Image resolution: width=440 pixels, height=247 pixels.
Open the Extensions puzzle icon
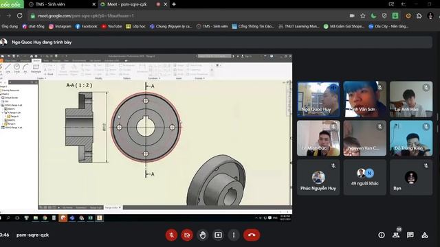[419, 16]
